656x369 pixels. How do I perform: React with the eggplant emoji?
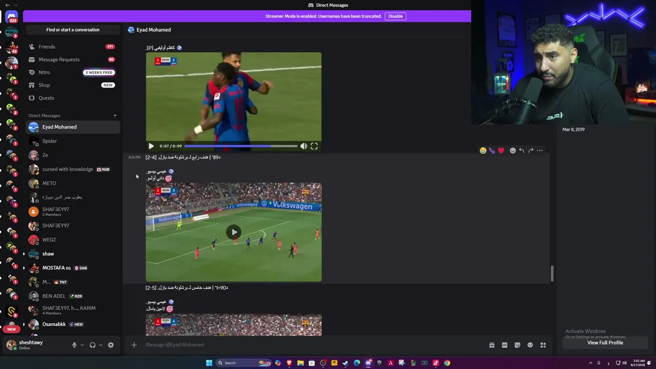[x=492, y=151]
